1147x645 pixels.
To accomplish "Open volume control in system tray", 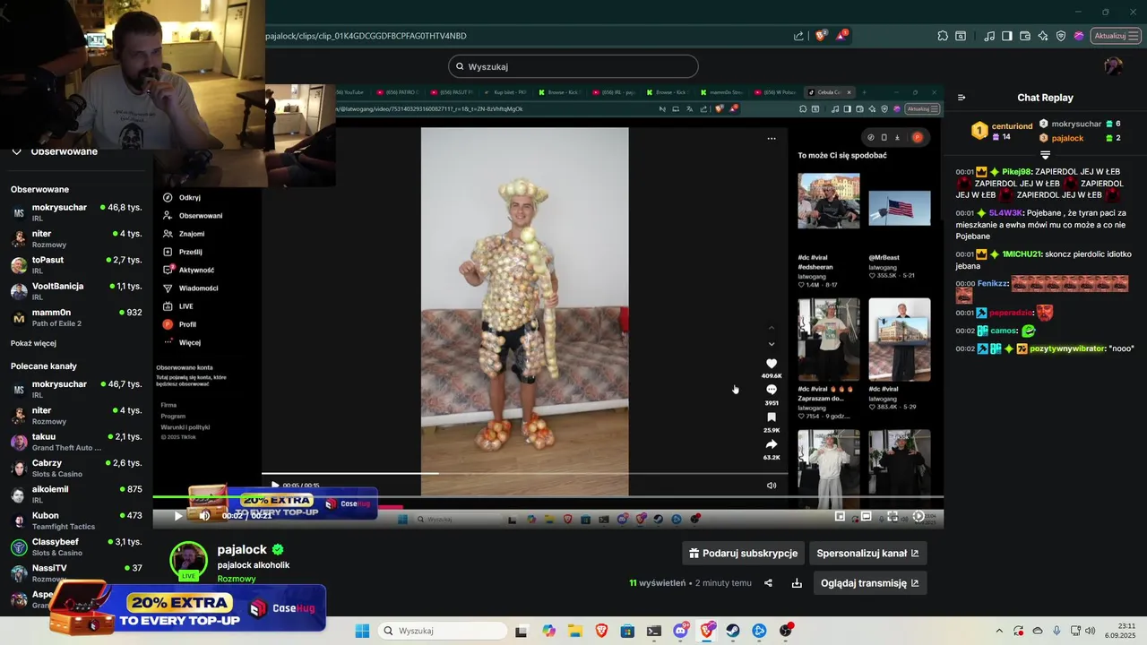I will point(1090,631).
